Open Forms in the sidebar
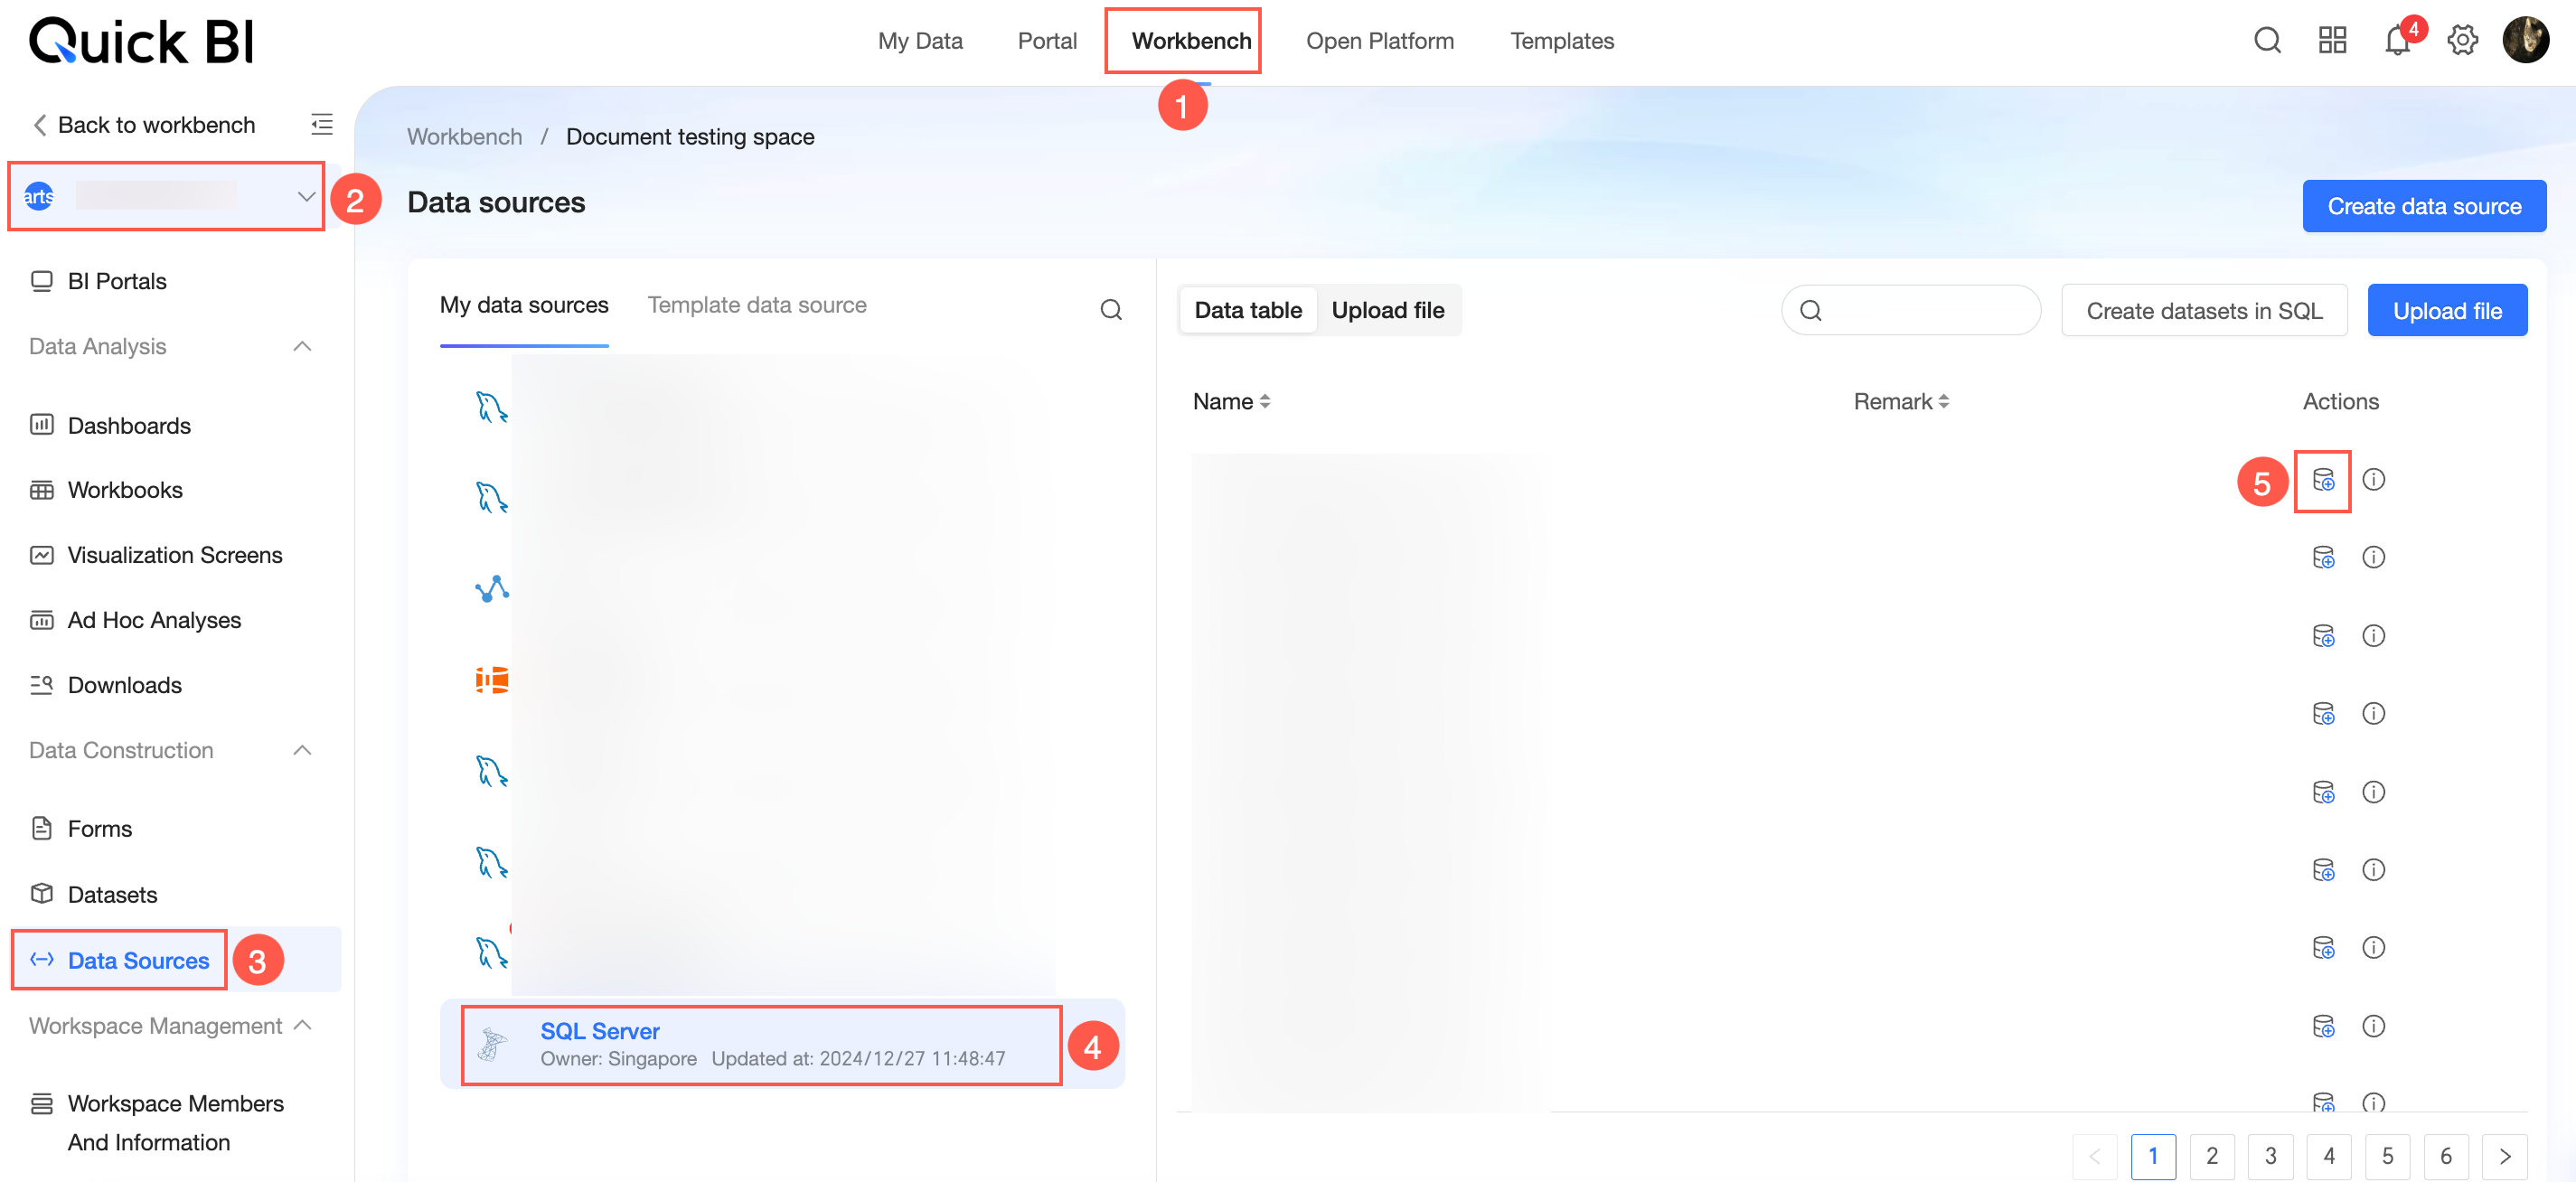The height and width of the screenshot is (1182, 2576). coord(100,829)
